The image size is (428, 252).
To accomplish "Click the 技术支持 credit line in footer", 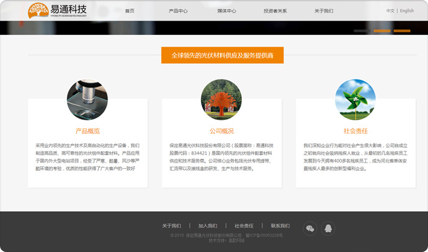I will click(x=226, y=241).
